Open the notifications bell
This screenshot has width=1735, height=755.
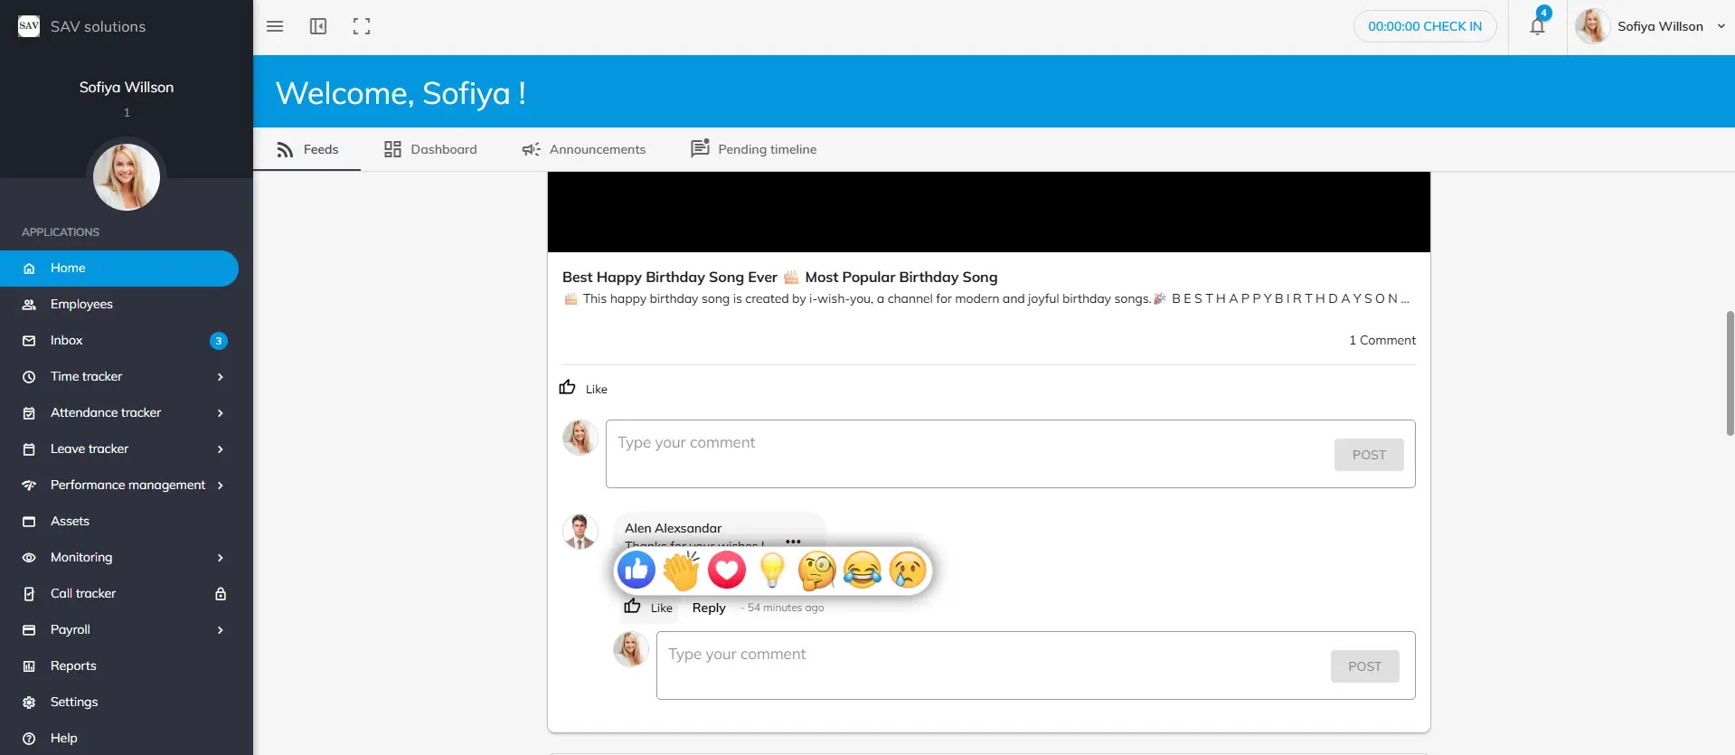pyautogui.click(x=1537, y=26)
